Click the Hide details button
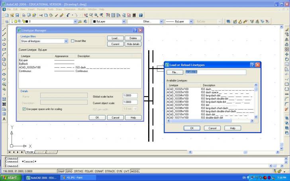 [133, 44]
